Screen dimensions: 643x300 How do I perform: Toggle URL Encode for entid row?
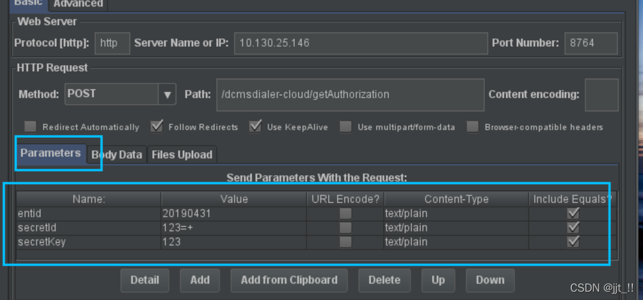(x=345, y=214)
